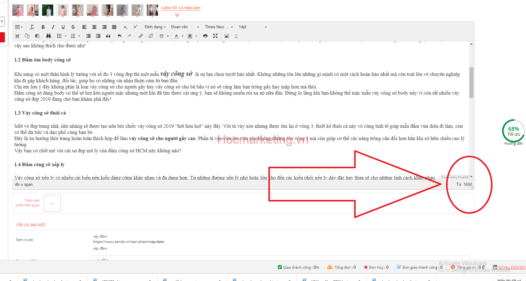
Task: Open the Số liệu 23/5 date link
Action: click(512, 267)
